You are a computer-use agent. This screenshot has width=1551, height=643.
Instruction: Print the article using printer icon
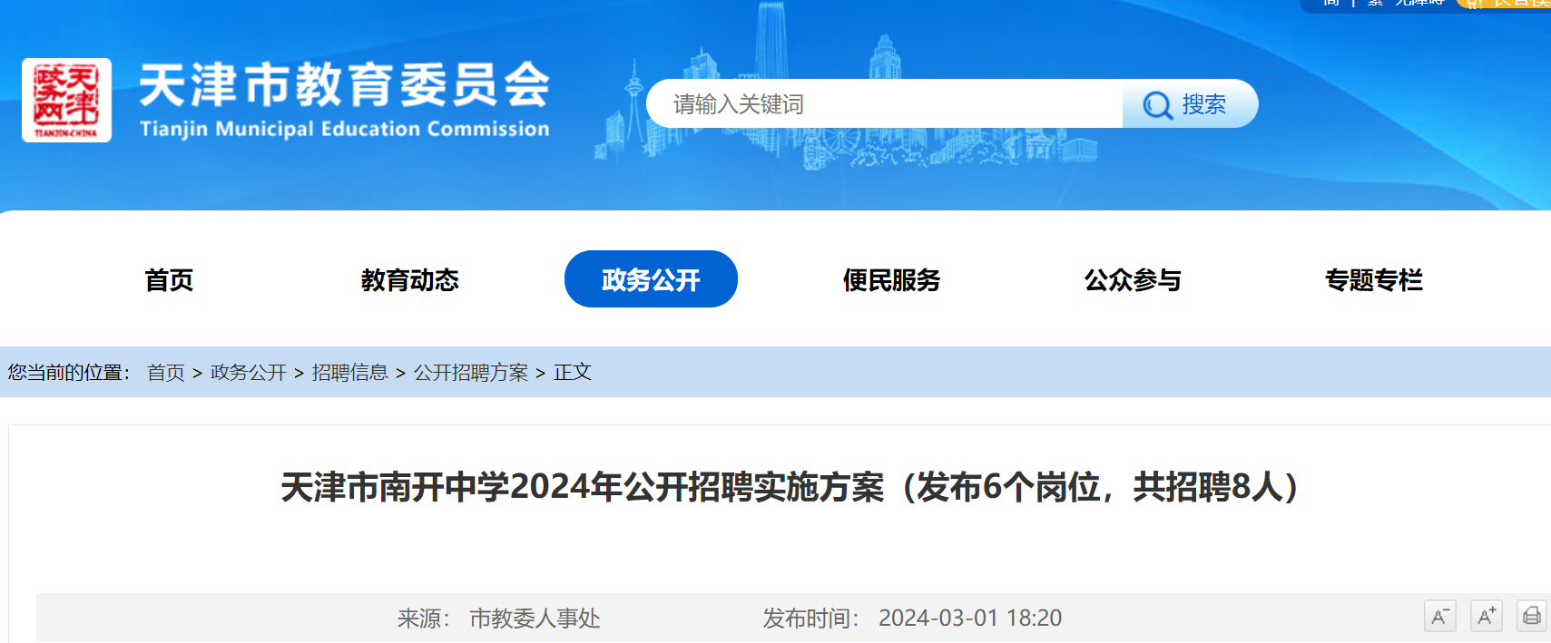[1532, 617]
